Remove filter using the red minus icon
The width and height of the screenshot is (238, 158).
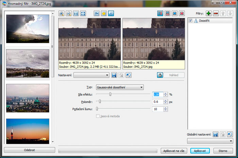pos(216,14)
